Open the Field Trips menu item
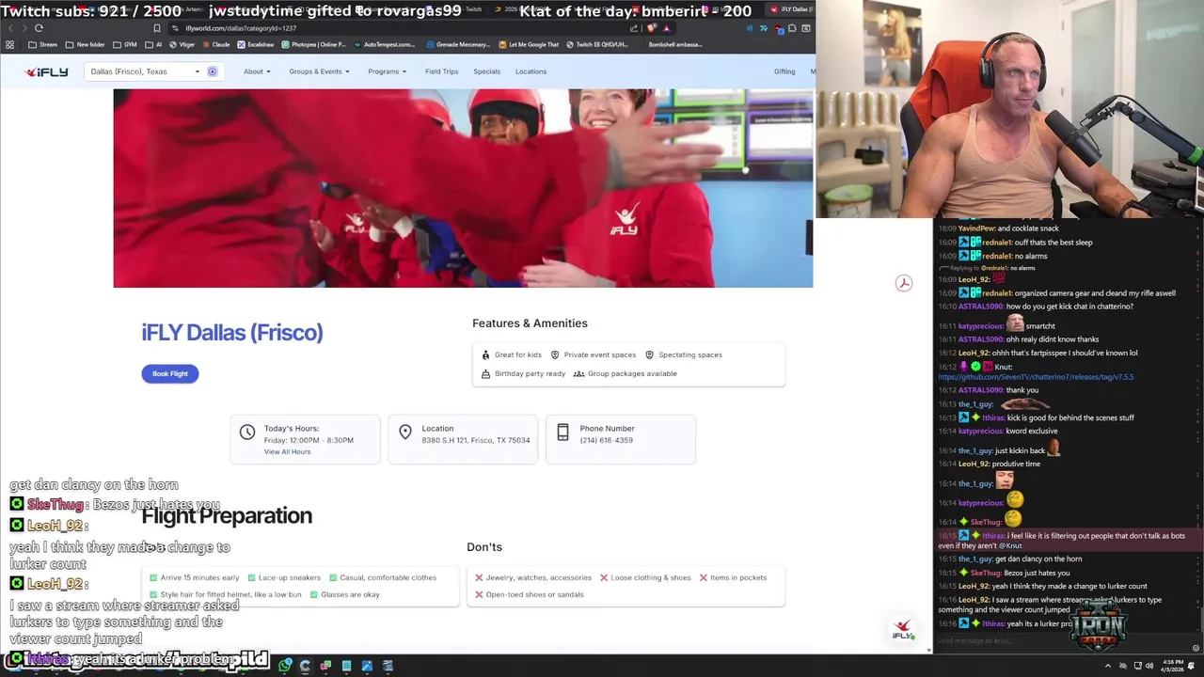Viewport: 1204px width, 677px height. 441,71
